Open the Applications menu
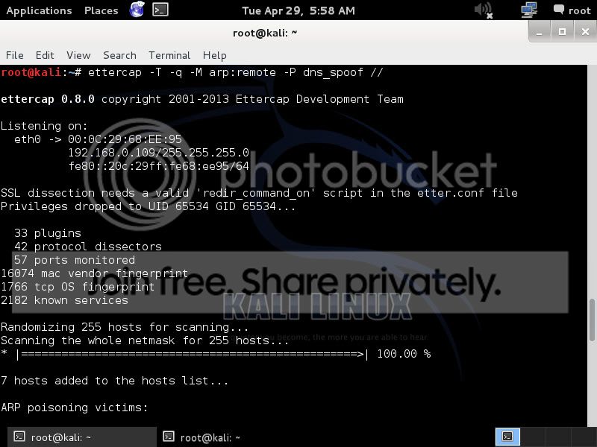 (x=40, y=10)
